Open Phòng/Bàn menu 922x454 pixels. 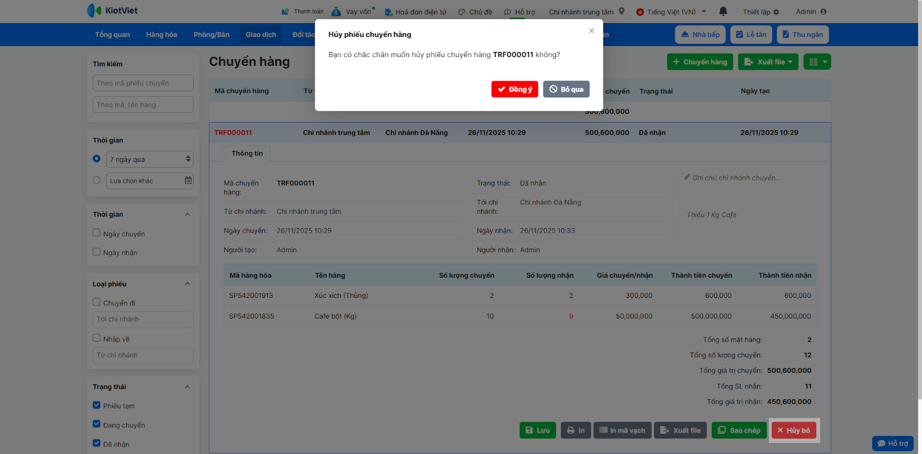[x=211, y=35]
